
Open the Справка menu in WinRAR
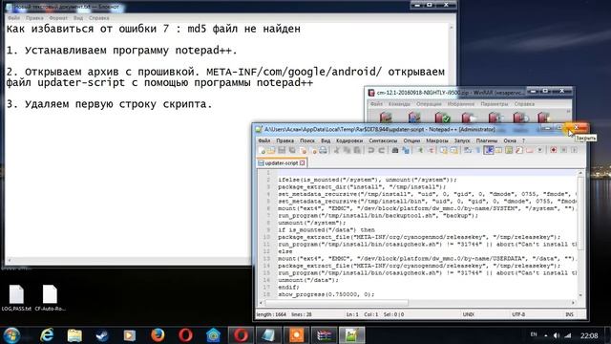pos(524,104)
